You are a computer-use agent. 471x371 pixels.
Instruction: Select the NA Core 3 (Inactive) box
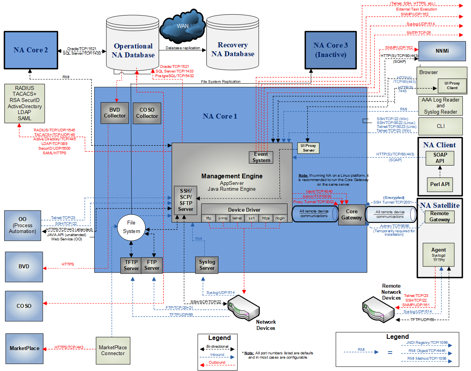330,50
